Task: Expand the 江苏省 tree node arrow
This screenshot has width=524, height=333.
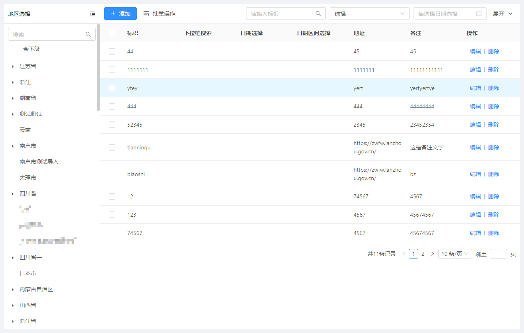Action: 13,66
